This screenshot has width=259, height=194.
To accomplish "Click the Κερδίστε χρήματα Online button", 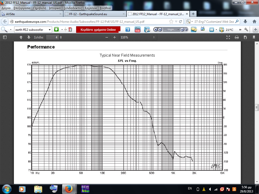I will [x=98, y=30].
